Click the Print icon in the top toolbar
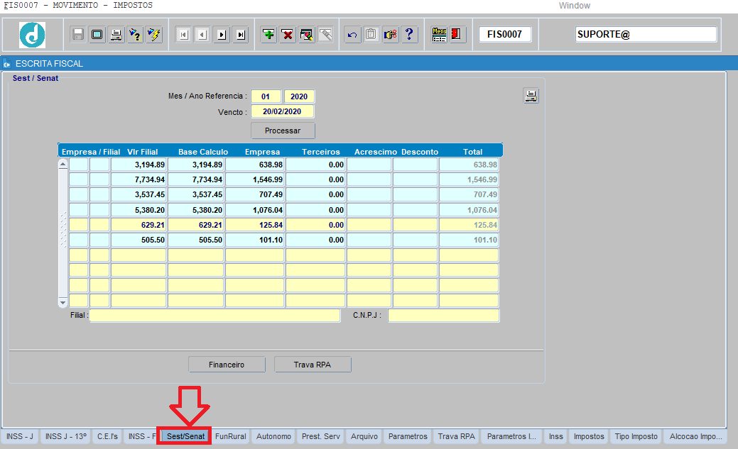Screen dimensions: 738x449 (116, 35)
